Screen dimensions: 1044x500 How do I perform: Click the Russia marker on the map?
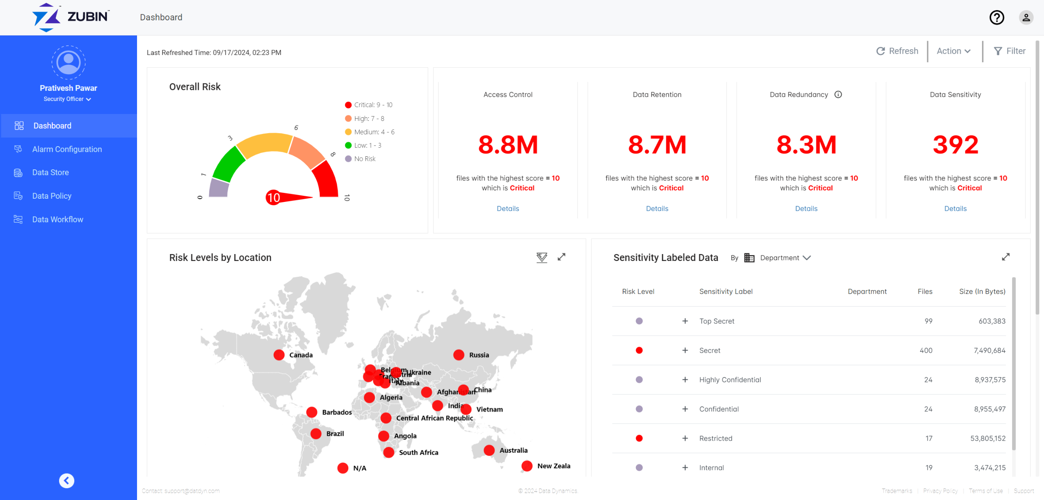(x=459, y=355)
